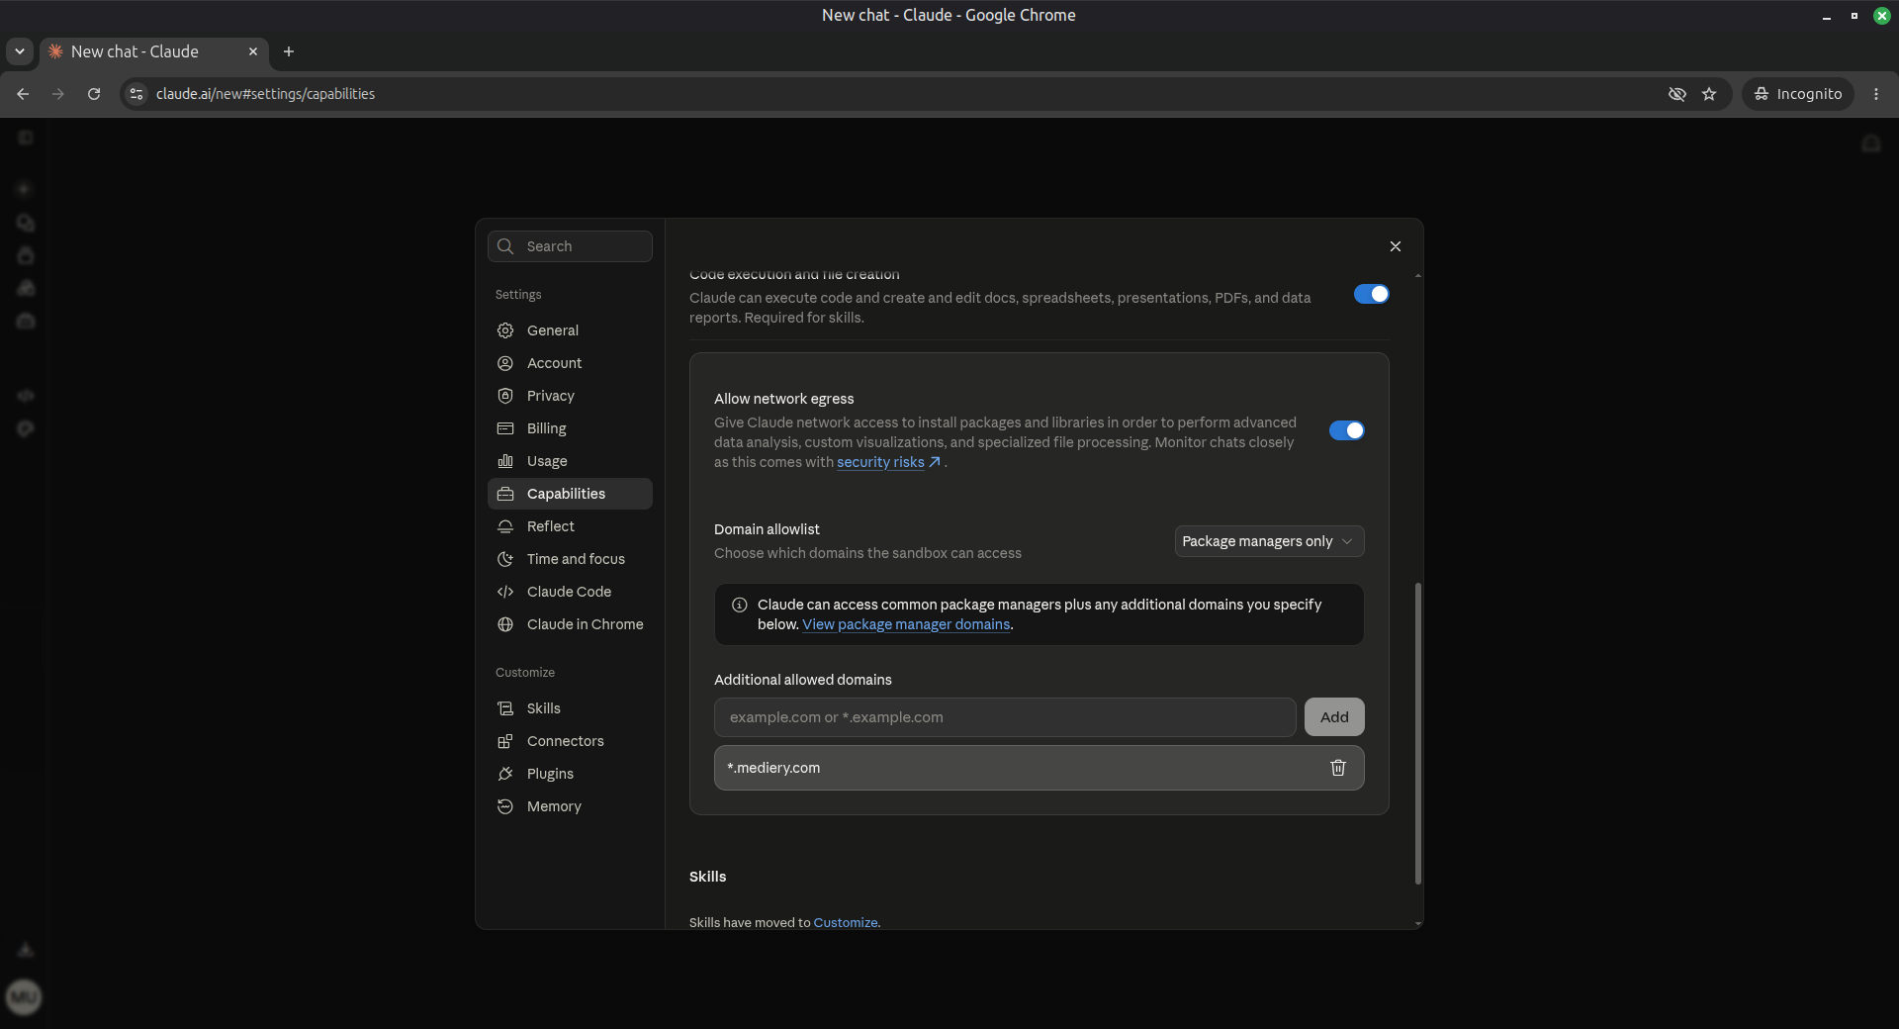
Task: Go to Connectors under Customize
Action: pos(570,741)
